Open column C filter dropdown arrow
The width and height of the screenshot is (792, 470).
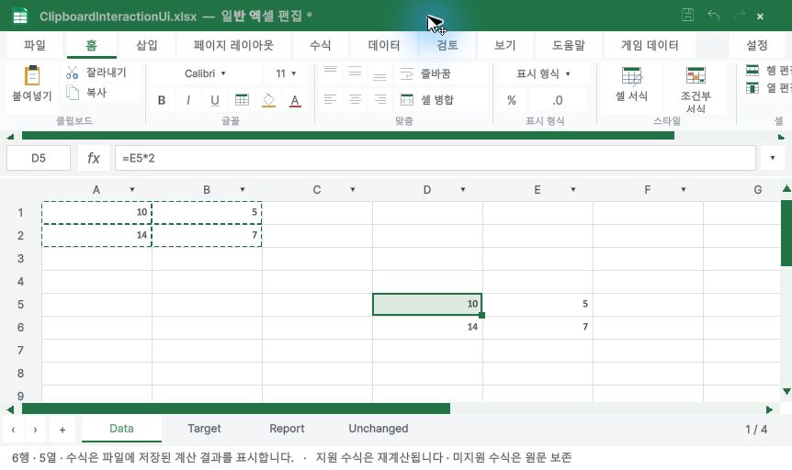point(353,190)
